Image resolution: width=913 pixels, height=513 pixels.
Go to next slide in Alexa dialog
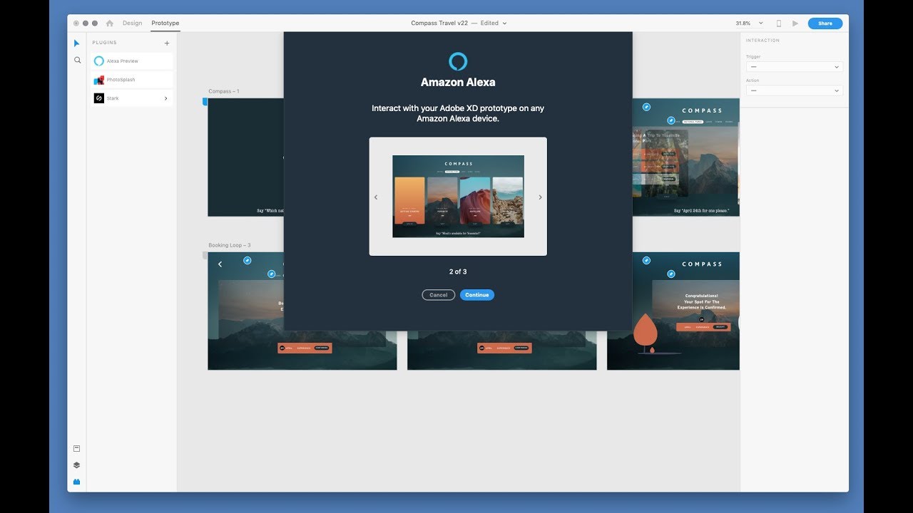pos(540,197)
